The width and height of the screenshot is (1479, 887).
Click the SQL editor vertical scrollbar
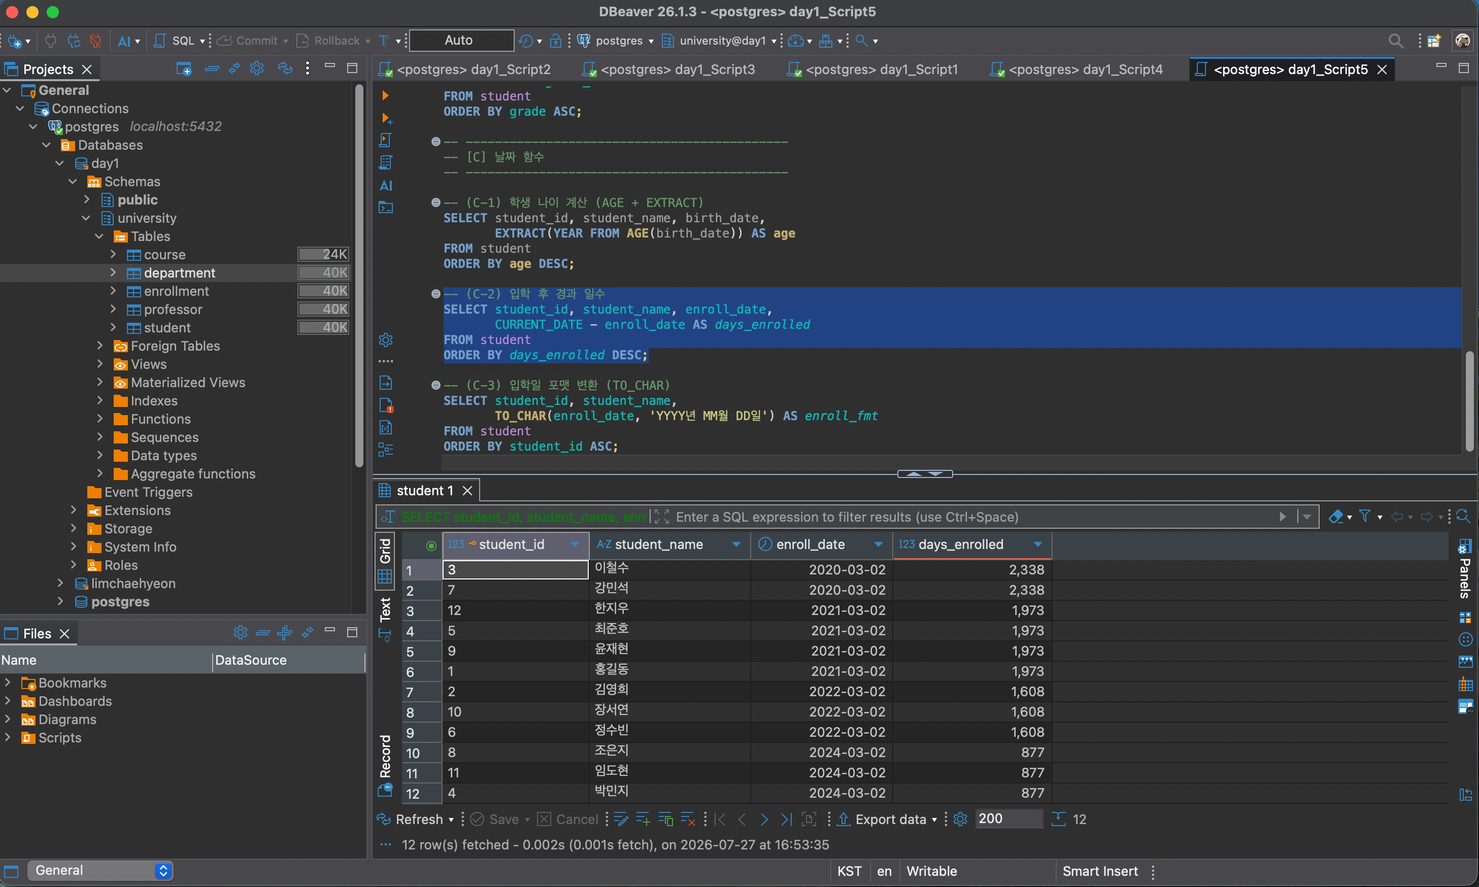[1469, 402]
